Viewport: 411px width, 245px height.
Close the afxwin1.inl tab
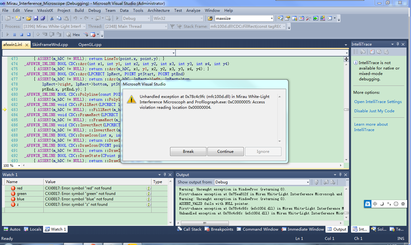27,45
